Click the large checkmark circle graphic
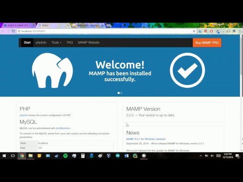This screenshot has width=243, height=182. coord(187,70)
